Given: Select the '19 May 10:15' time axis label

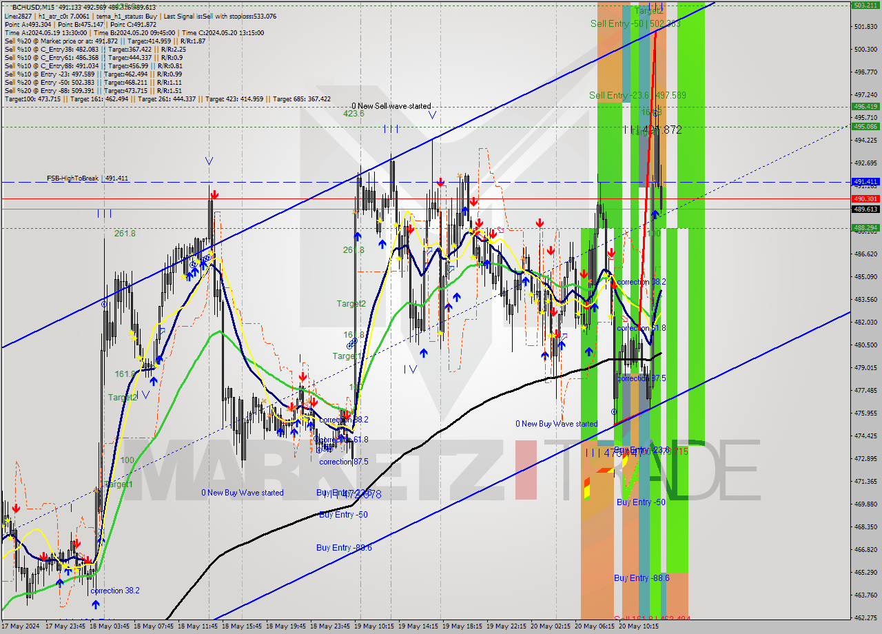Looking at the screenshot, I should (x=376, y=626).
